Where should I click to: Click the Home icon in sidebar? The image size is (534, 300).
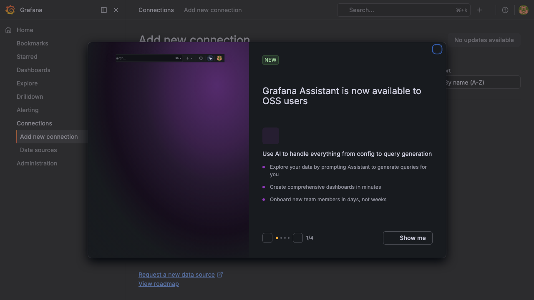click(x=8, y=30)
